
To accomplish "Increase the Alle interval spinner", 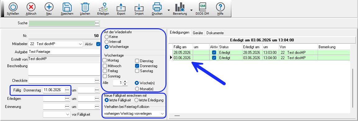I will (x=125, y=81).
